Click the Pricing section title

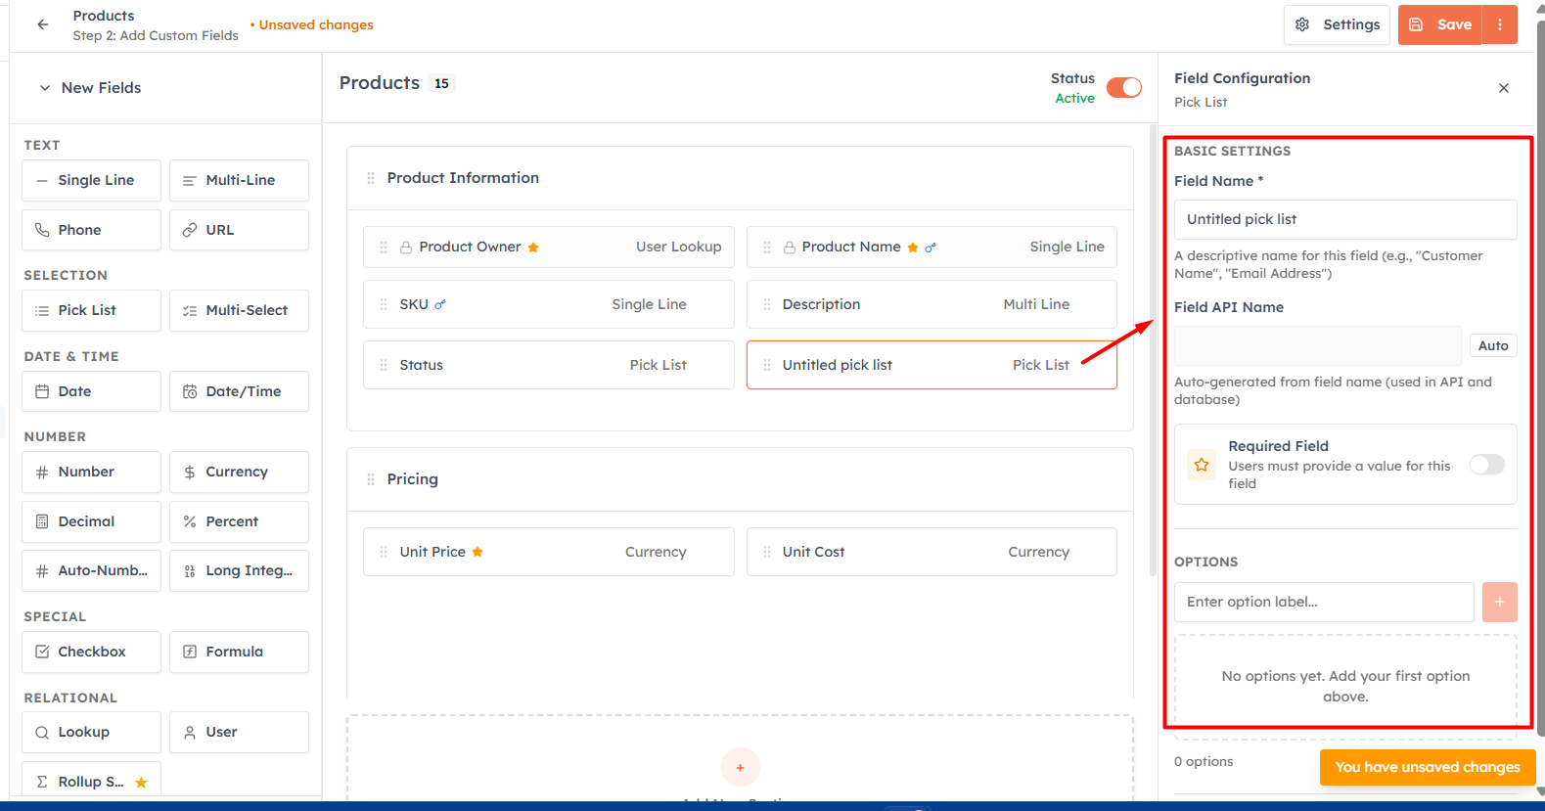(x=413, y=479)
